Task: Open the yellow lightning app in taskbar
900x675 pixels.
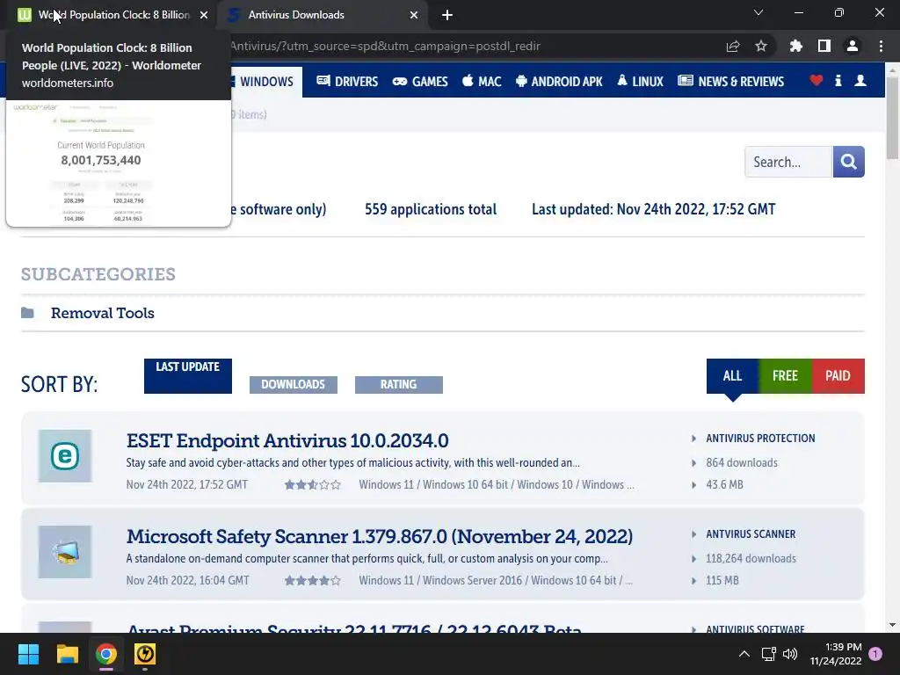Action: coord(145,654)
